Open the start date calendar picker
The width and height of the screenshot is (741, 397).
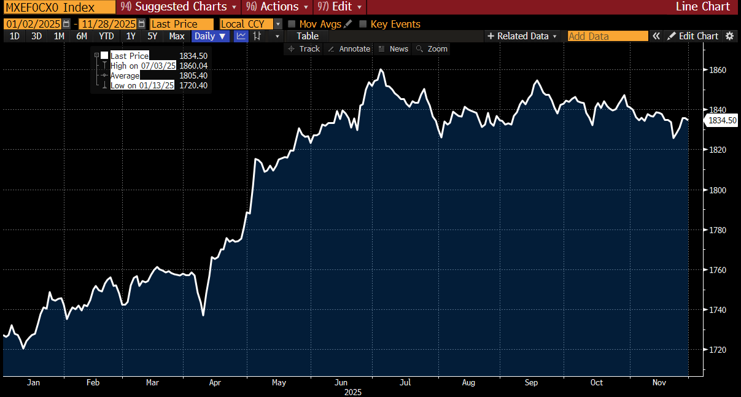pyautogui.click(x=66, y=24)
